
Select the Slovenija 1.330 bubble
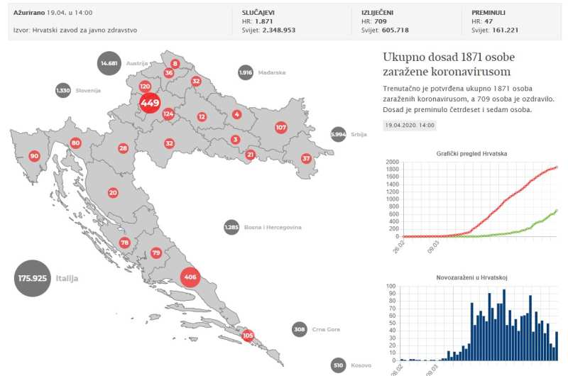[x=63, y=90]
